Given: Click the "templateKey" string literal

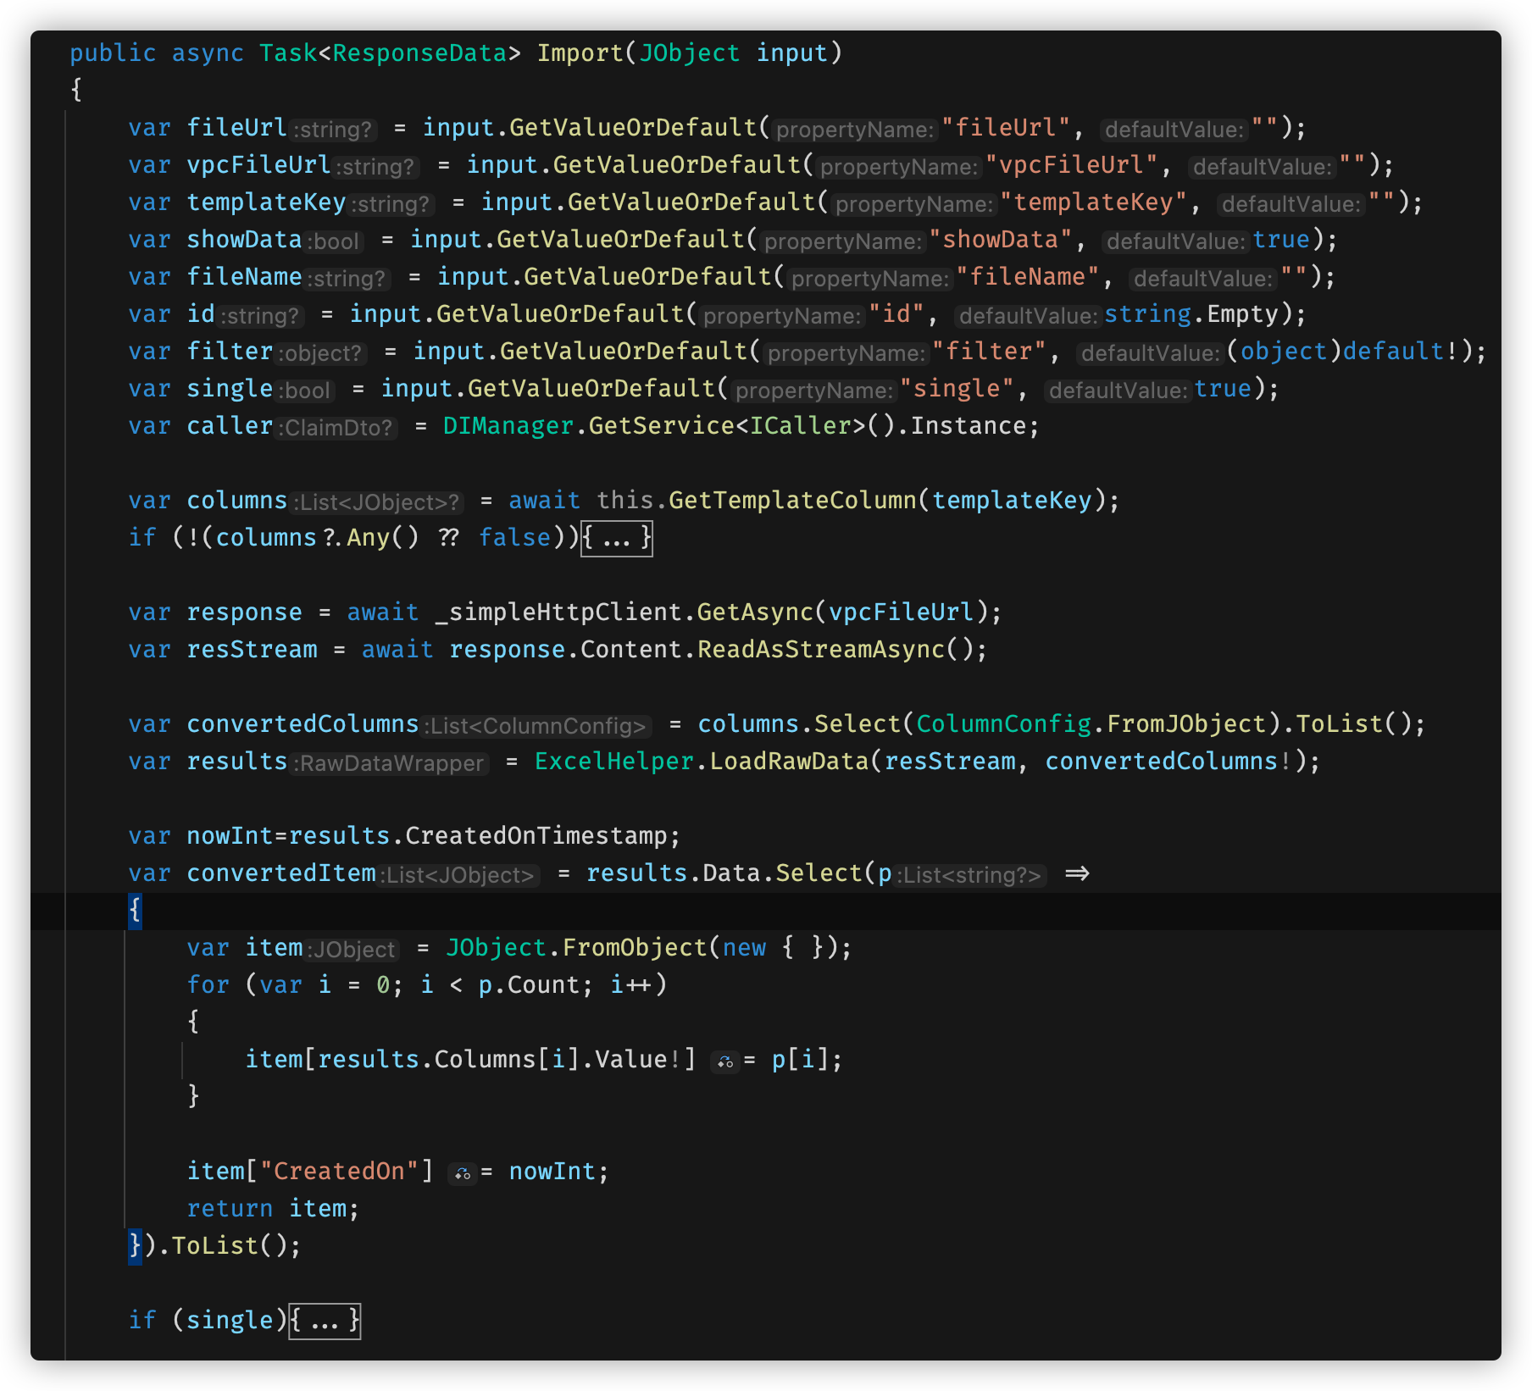Looking at the screenshot, I should point(1094,202).
